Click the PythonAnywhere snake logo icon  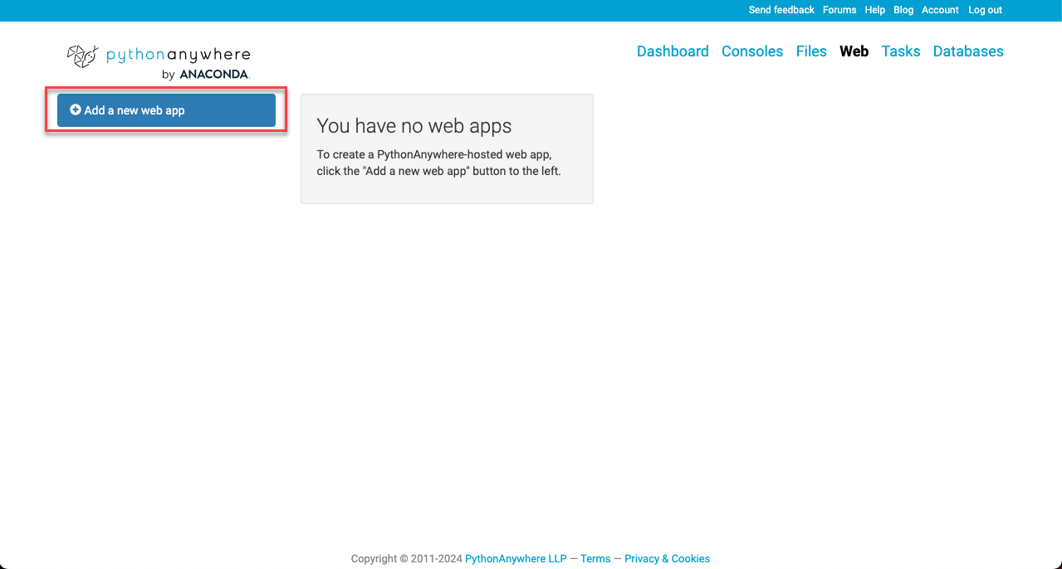[81, 56]
